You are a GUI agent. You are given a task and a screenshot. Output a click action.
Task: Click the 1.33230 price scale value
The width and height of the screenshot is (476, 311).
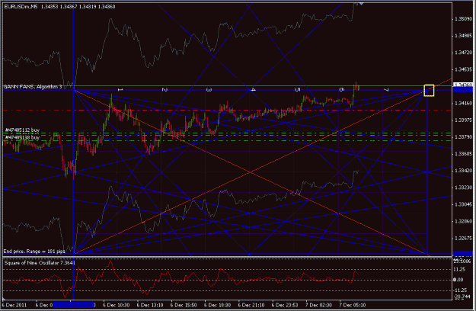pyautogui.click(x=464, y=188)
